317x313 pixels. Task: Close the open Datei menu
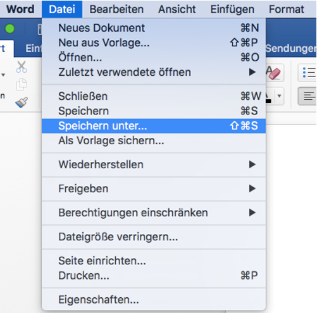point(62,9)
